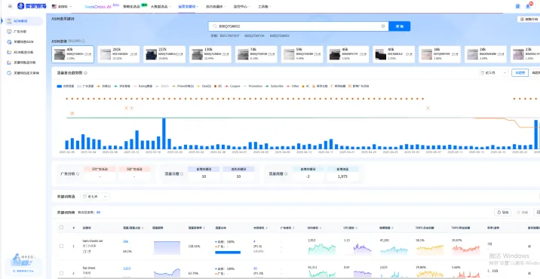Open the SeasCross AI beta tab
The image size is (540, 279).
[102, 6]
